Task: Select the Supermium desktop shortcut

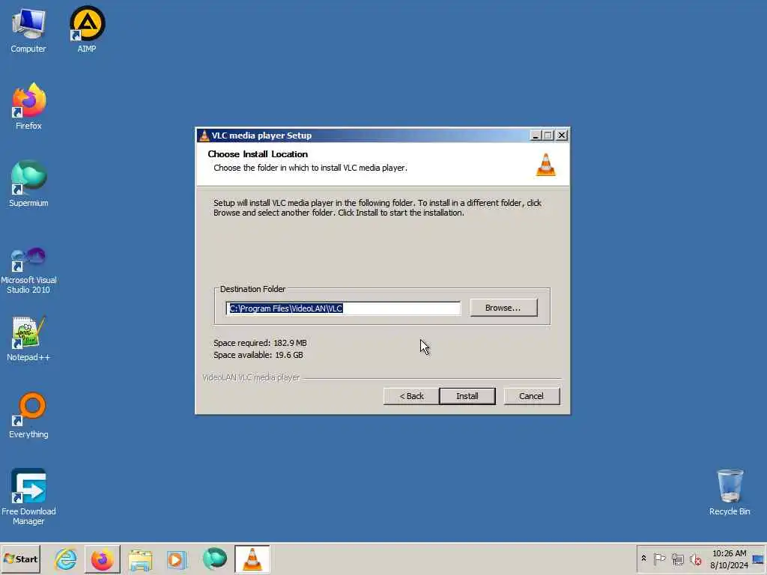Action: pyautogui.click(x=28, y=184)
